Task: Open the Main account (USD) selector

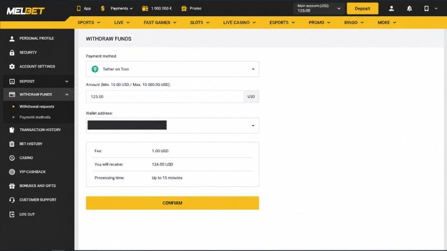Action: 318,8
